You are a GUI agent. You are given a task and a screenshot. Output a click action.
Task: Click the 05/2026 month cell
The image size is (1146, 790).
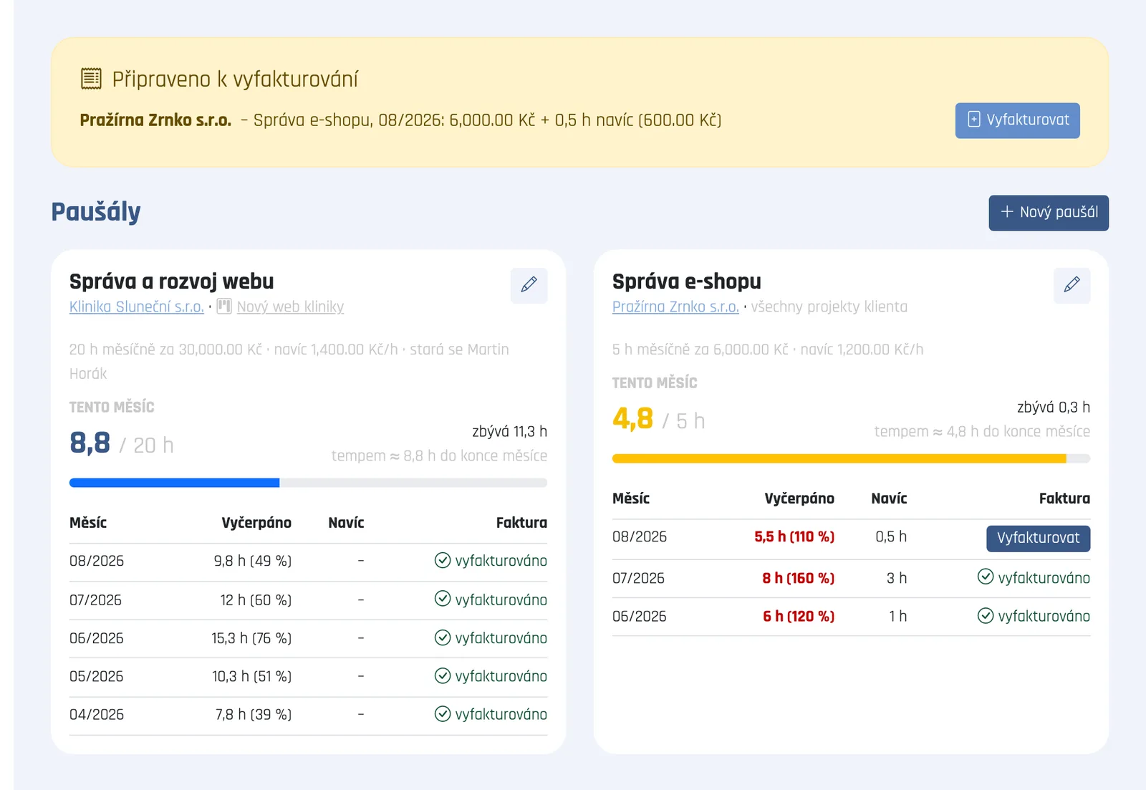tap(96, 676)
